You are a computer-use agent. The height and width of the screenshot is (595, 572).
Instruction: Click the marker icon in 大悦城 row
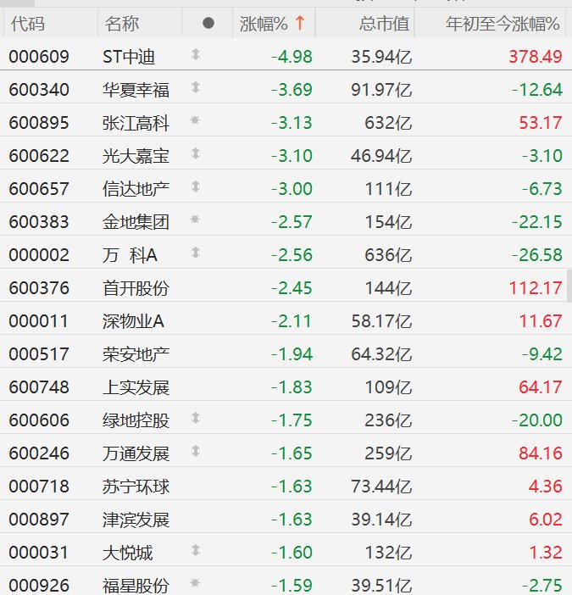click(196, 550)
